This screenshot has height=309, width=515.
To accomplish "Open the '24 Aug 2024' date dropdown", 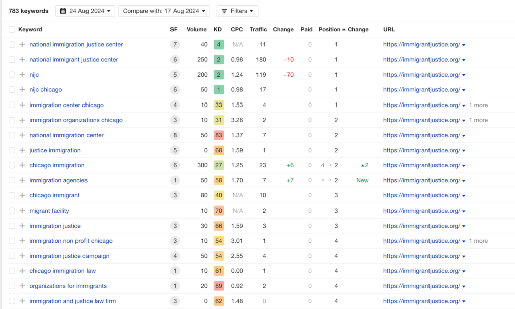I will (x=85, y=11).
